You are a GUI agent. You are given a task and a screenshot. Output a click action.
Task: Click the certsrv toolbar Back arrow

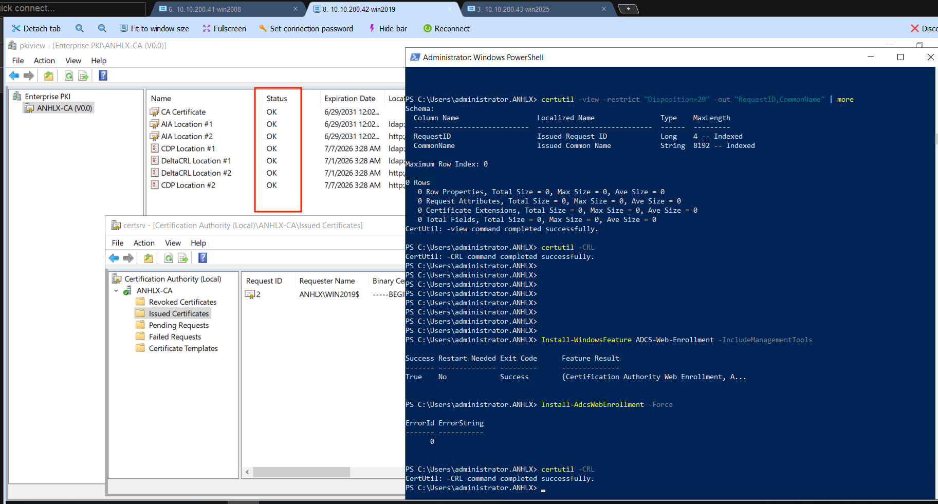coord(114,258)
